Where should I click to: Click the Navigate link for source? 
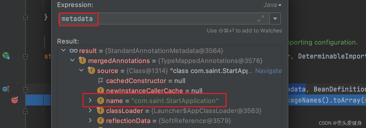[268, 71]
